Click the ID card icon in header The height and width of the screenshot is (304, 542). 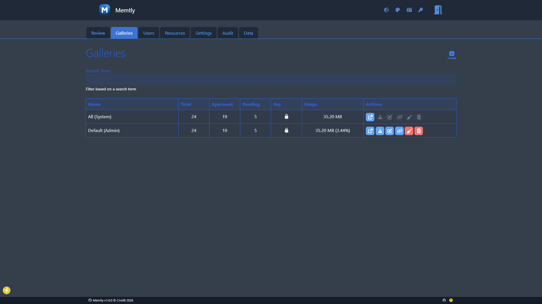(x=409, y=10)
